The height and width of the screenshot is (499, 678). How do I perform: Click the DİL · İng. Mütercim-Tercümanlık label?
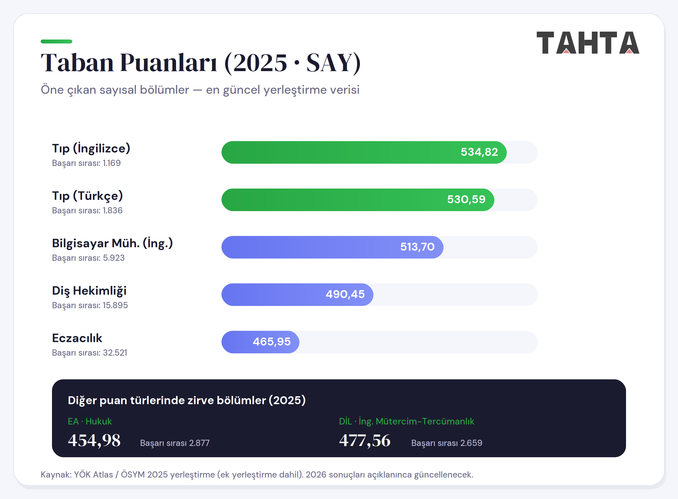(407, 421)
